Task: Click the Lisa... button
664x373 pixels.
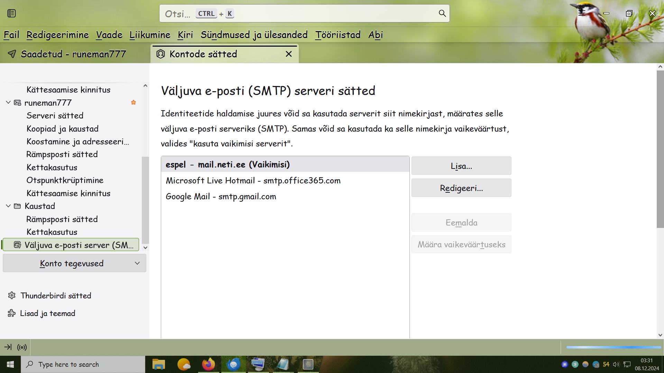Action: (461, 166)
